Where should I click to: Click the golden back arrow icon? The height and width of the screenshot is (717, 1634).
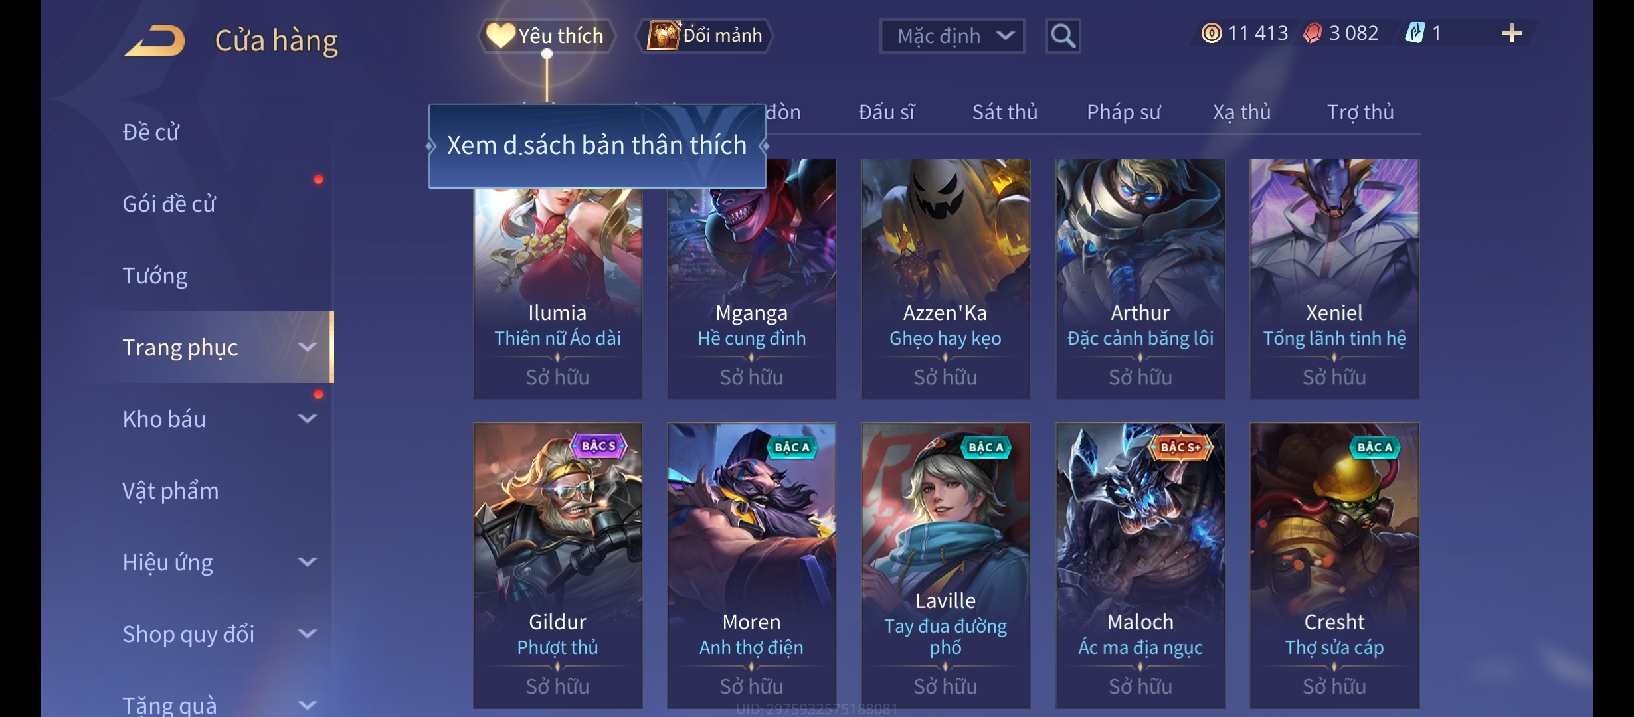pyautogui.click(x=155, y=40)
